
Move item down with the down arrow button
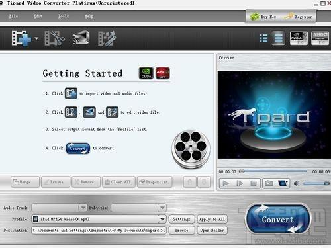[x=204, y=182]
